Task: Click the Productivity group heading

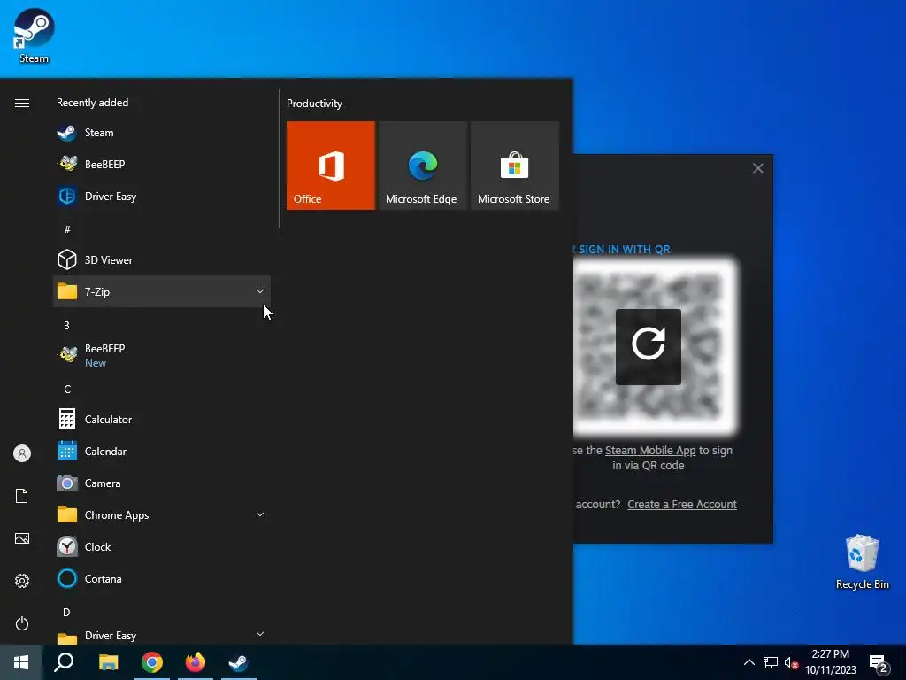Action: 314,104
